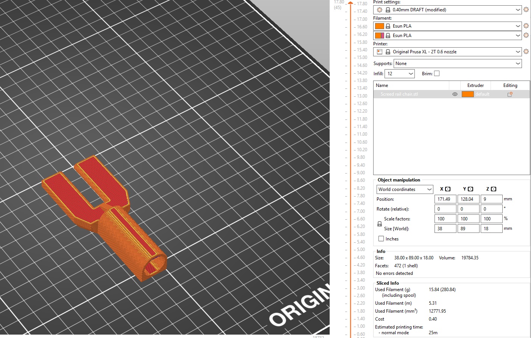Click the second filament's orange-pink color swatch
Viewport: 531px width, 338px height.
point(380,36)
